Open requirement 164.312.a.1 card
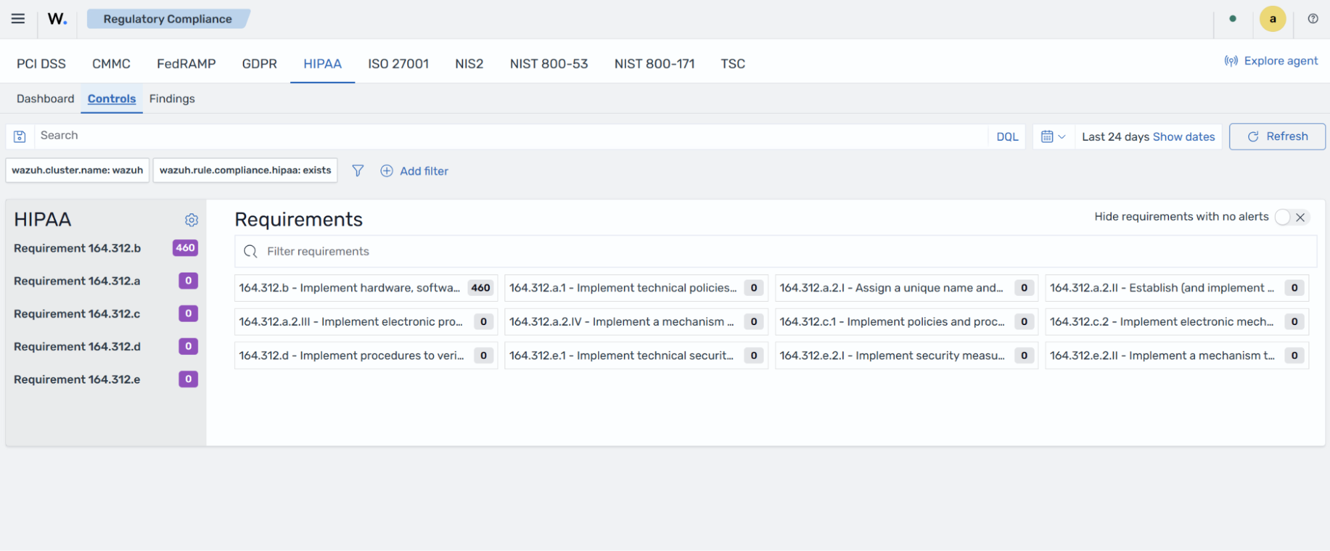Screen dimensions: 1330x551 [636, 288]
